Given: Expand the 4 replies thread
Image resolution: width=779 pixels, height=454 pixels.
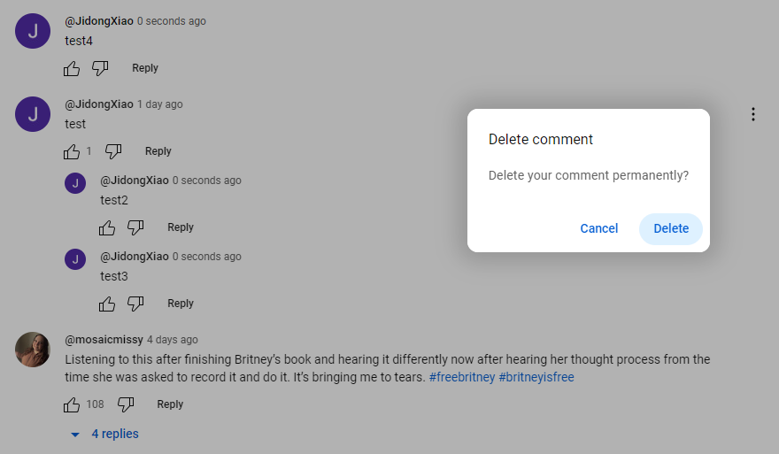Looking at the screenshot, I should [x=104, y=434].
